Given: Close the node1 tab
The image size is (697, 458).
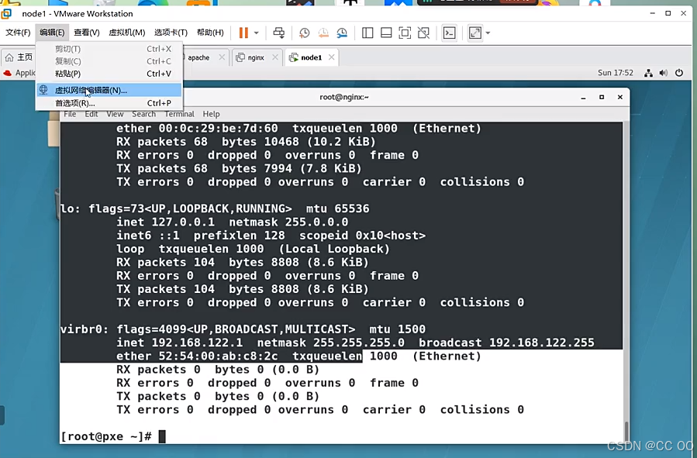Looking at the screenshot, I should tap(331, 57).
